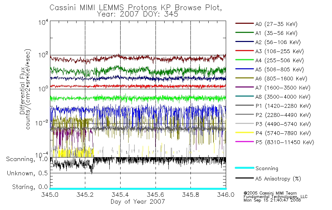Click the A6 (805-1600 KeV) legend label
This screenshot has width=332, height=210.
(x=281, y=79)
